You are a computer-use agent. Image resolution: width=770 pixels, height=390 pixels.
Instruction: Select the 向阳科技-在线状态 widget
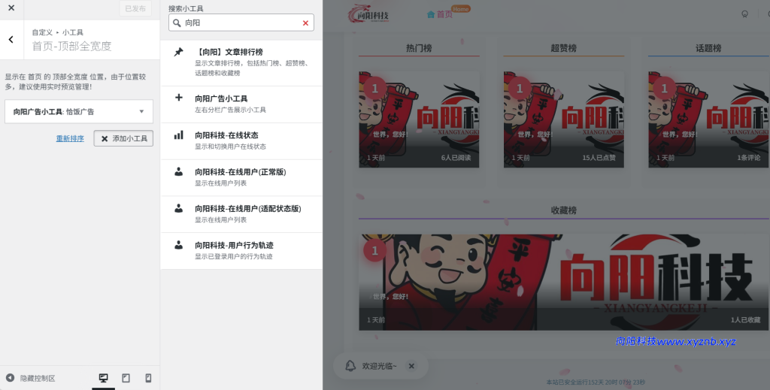241,141
